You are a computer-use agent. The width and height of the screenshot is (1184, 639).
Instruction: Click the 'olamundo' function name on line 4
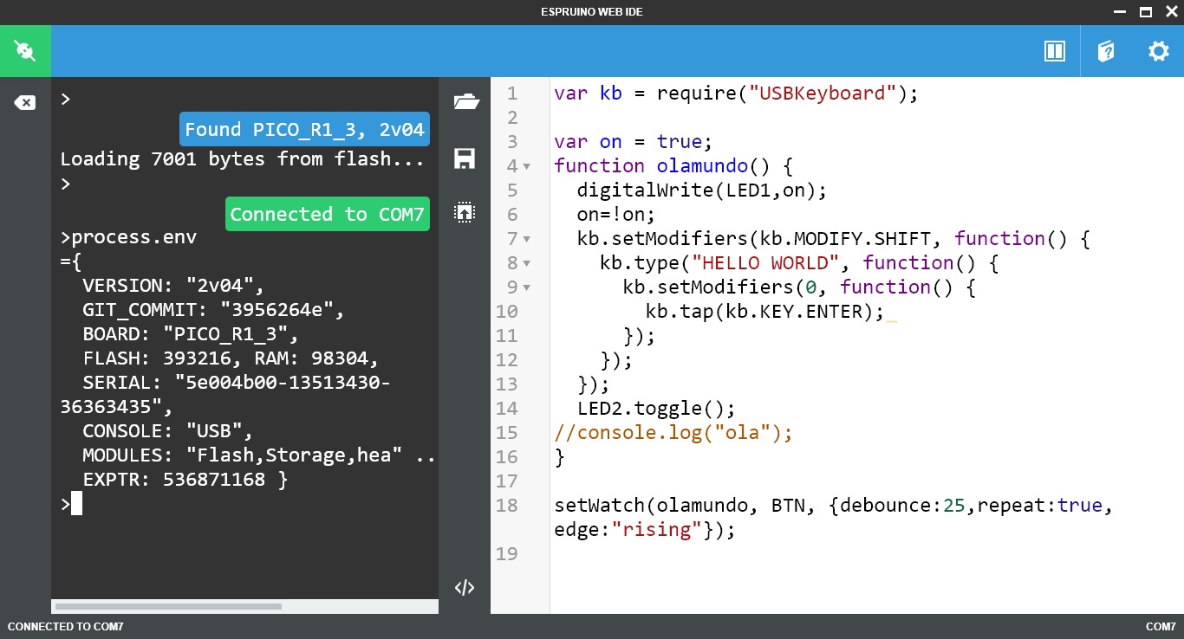pos(702,166)
